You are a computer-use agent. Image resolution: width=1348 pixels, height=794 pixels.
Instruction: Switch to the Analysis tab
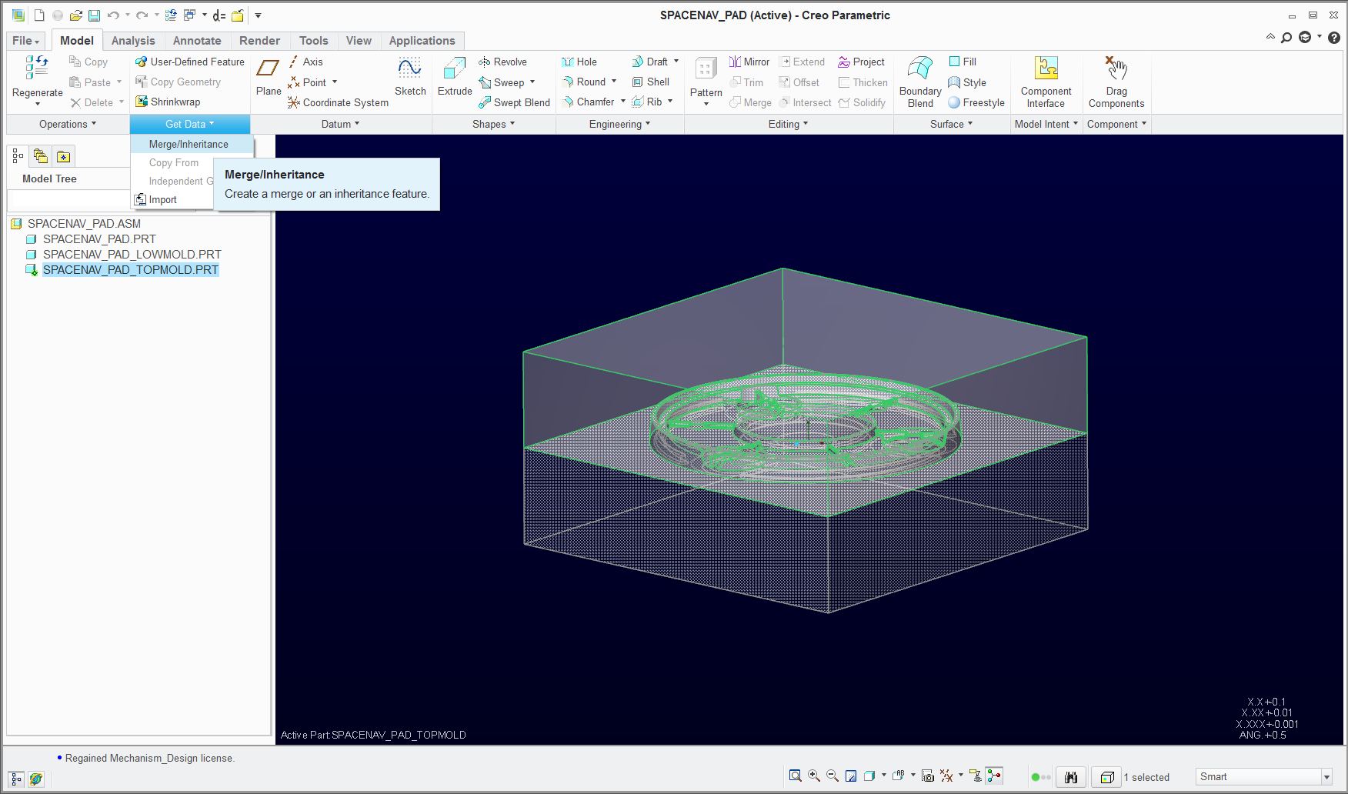click(x=133, y=41)
